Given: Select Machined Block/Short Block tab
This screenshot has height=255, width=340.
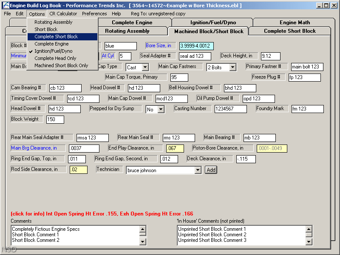Looking at the screenshot, I should (209, 31).
